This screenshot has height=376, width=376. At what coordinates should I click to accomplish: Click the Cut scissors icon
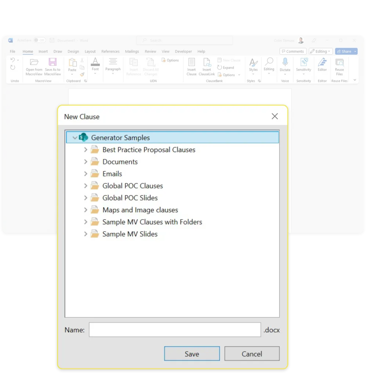tap(82, 60)
